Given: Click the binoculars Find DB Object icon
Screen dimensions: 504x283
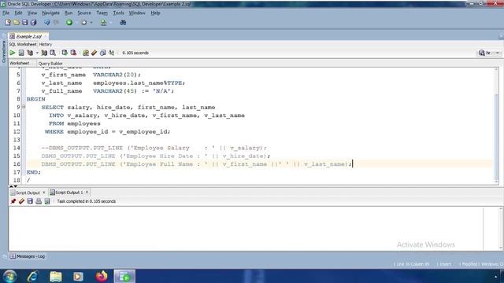Looking at the screenshot, I should pos(123,23).
